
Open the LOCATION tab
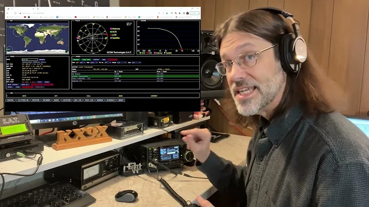[x=67, y=100]
